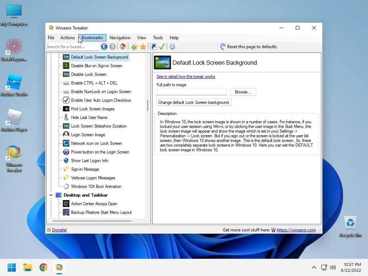This screenshot has height=276, width=368.
Task: Click the network tray icon
Action: [x=324, y=267]
